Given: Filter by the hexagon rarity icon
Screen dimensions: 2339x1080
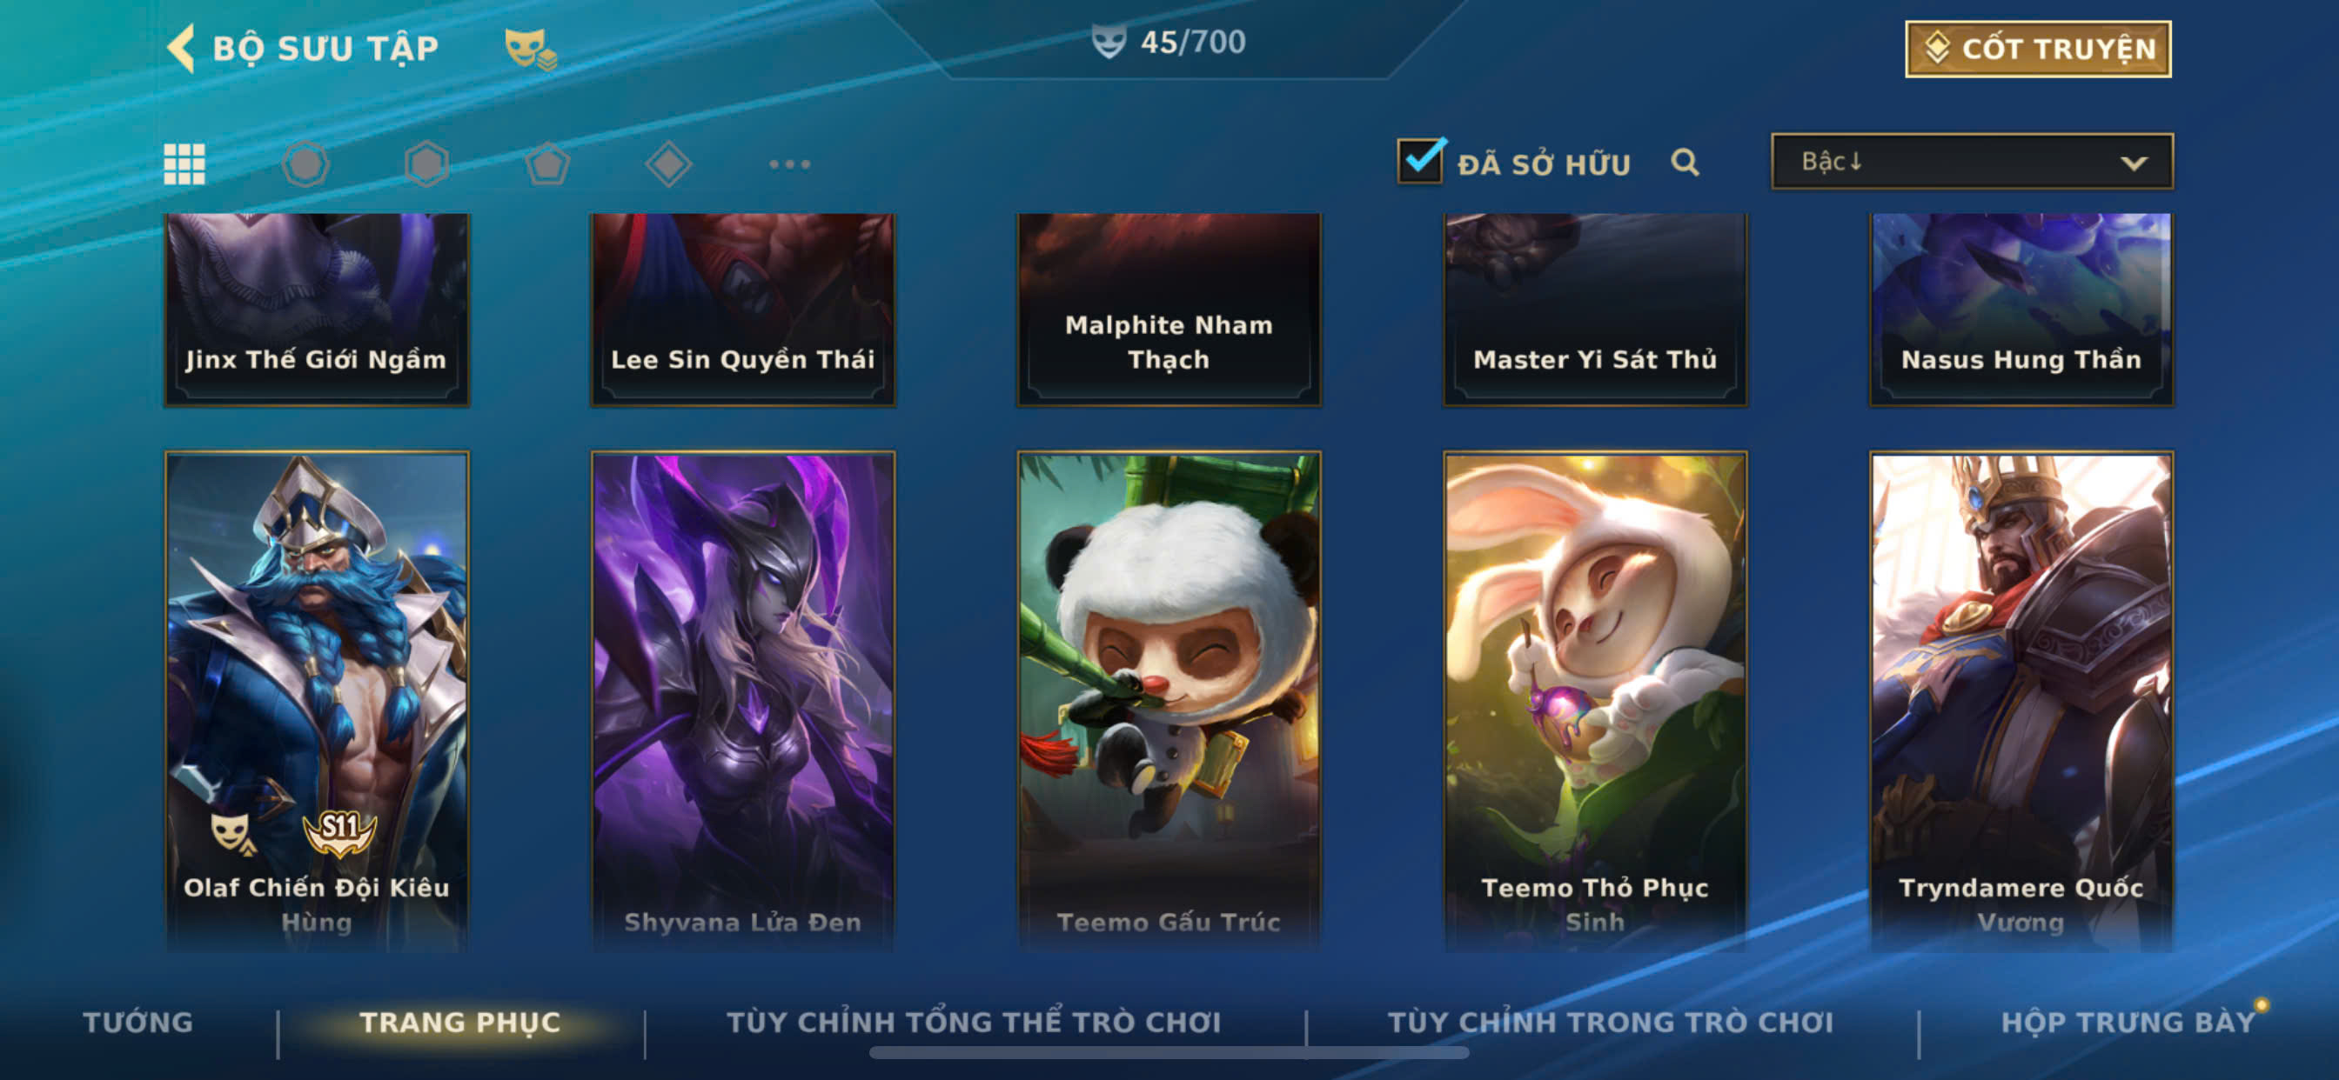Looking at the screenshot, I should 426,164.
